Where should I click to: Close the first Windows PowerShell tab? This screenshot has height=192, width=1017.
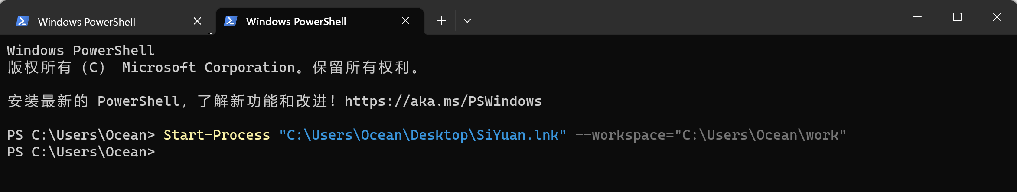(x=197, y=21)
